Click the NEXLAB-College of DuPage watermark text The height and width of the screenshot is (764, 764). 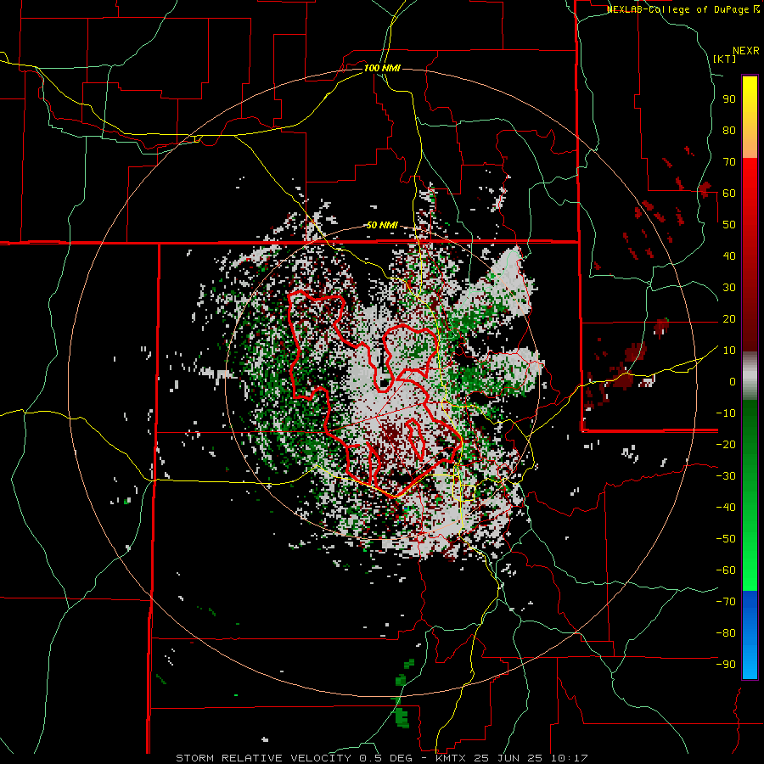pos(683,9)
